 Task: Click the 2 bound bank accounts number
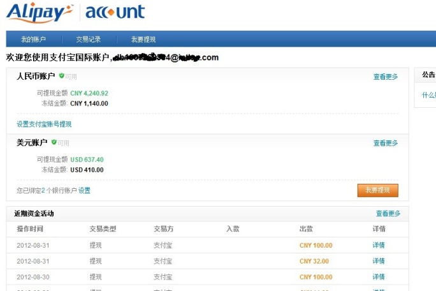point(43,190)
